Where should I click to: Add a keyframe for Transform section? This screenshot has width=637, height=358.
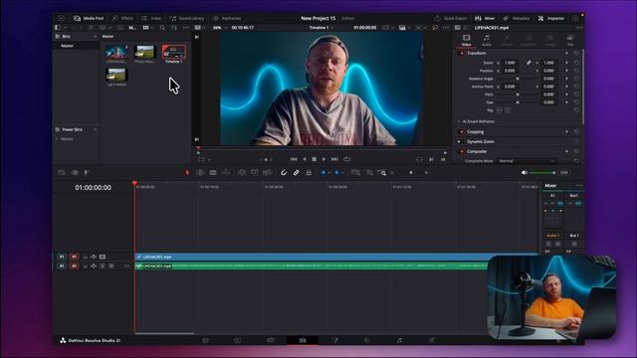[x=566, y=53]
